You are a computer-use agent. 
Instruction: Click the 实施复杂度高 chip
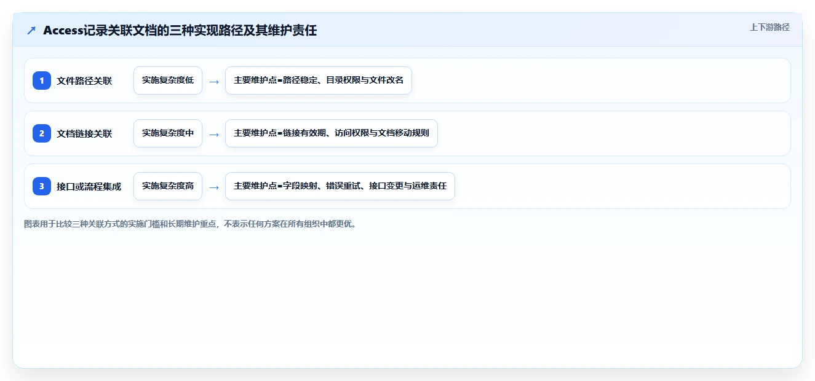(x=168, y=186)
